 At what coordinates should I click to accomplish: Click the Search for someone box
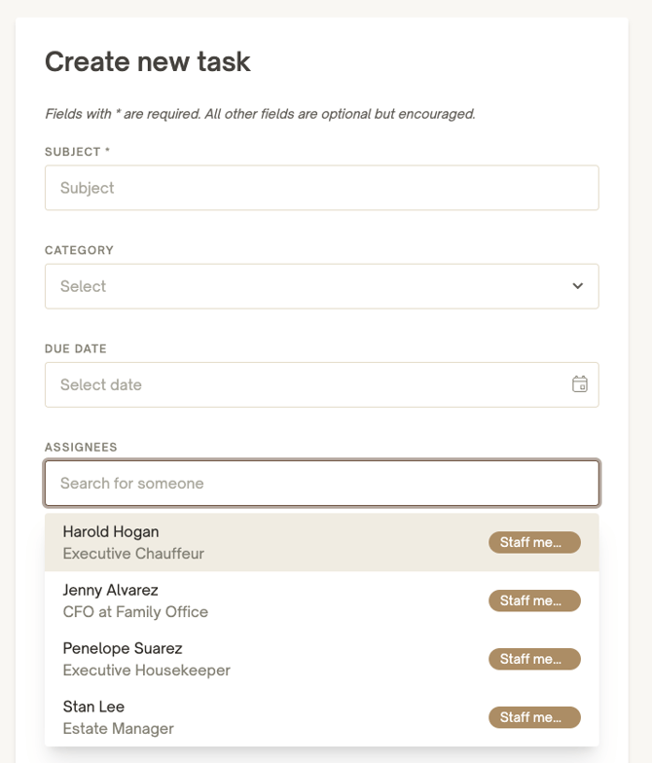point(321,483)
